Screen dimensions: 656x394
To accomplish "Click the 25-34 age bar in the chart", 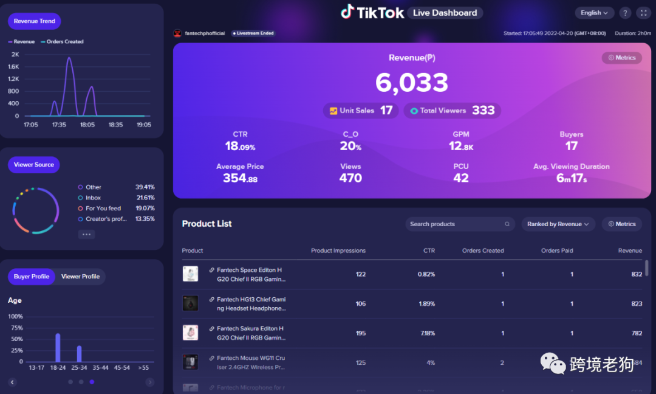I will [79, 354].
